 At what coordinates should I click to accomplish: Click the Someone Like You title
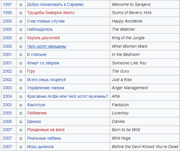129,63
